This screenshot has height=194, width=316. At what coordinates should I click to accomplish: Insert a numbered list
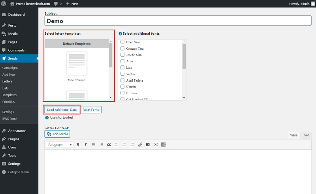(101, 144)
